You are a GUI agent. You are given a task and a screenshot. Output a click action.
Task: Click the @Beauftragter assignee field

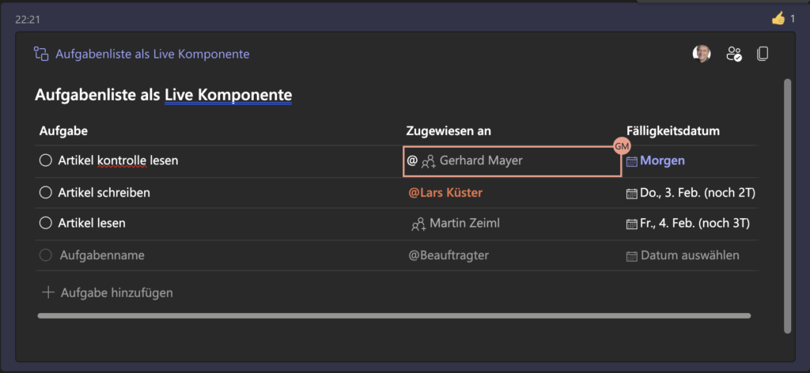(449, 255)
